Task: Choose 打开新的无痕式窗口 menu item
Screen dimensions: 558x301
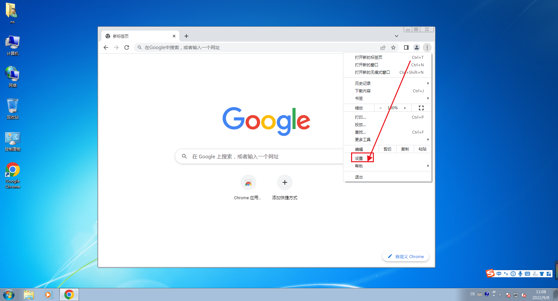Action: click(387, 72)
